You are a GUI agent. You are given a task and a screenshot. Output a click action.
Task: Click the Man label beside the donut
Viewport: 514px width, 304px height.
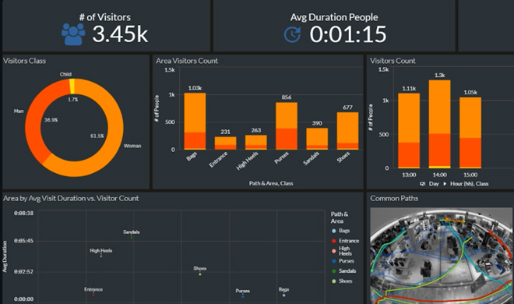[19, 111]
